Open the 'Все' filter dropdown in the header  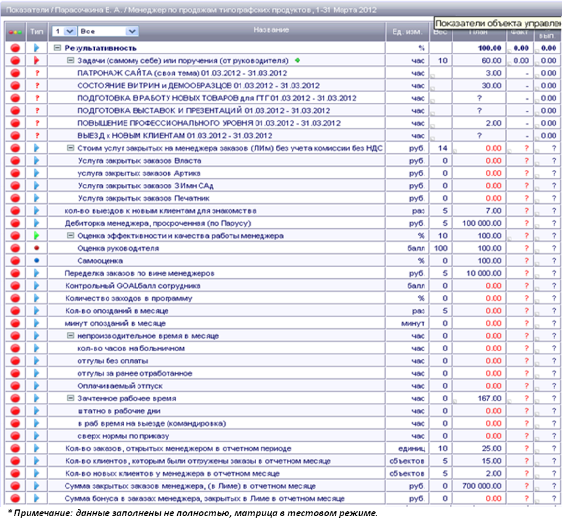[x=108, y=31]
